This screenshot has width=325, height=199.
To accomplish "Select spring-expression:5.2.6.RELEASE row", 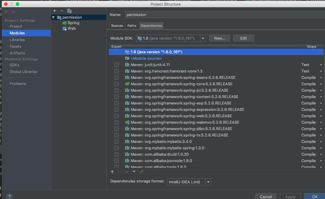I will tap(216, 109).
